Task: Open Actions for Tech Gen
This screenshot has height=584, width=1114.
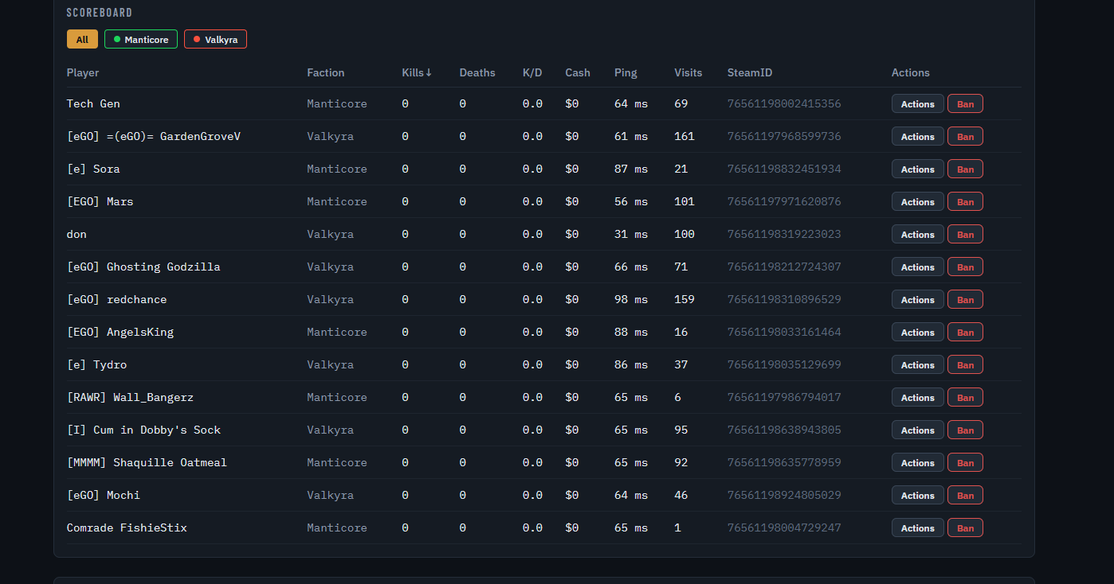Action: [917, 104]
